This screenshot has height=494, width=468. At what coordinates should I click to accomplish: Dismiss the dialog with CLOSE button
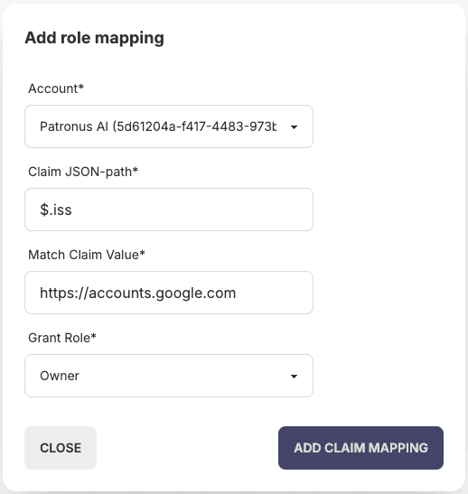(61, 448)
